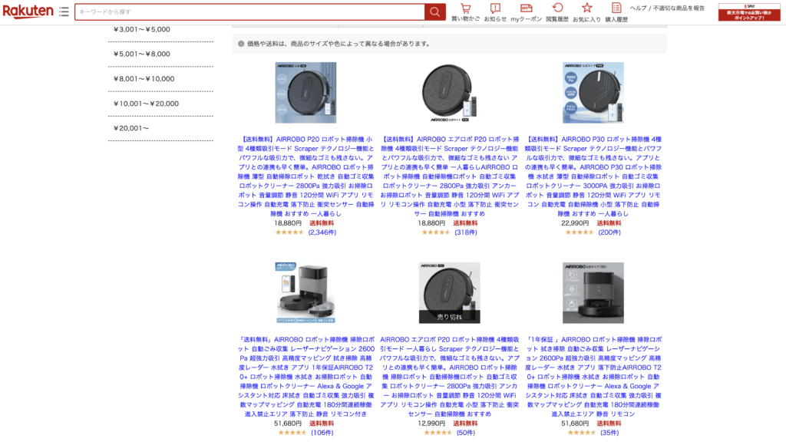
Task: View (200件) reviews
Action: tap(609, 232)
